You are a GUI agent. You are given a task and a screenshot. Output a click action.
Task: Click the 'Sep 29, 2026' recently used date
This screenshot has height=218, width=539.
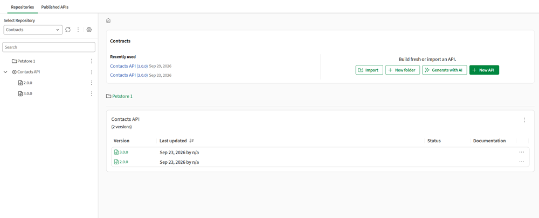tap(160, 66)
